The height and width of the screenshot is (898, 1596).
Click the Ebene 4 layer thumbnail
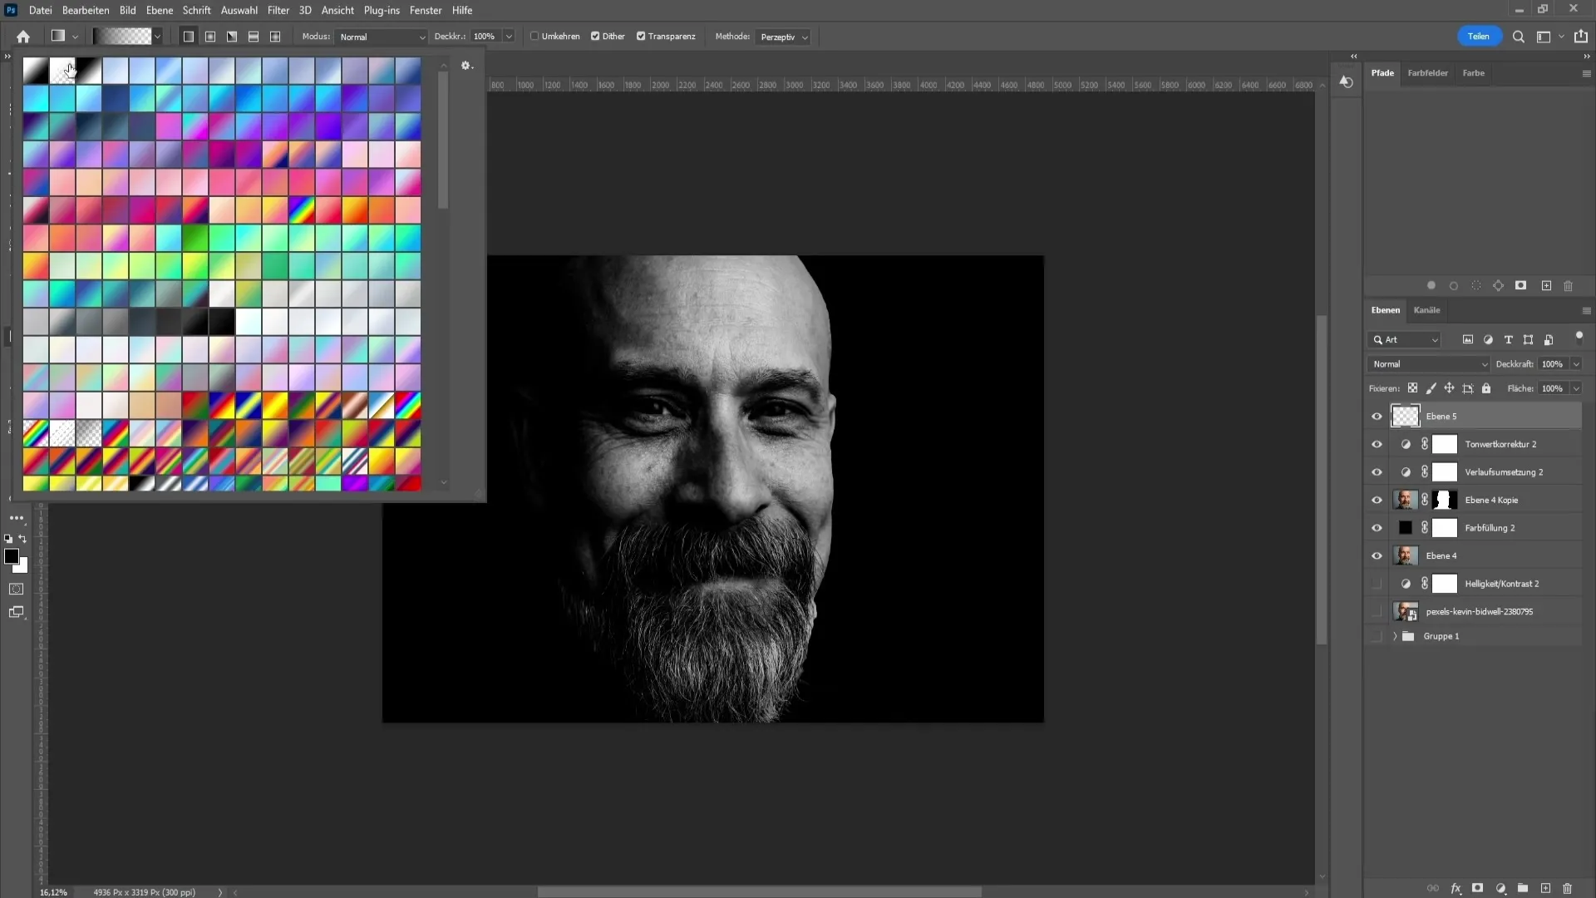[1405, 555]
